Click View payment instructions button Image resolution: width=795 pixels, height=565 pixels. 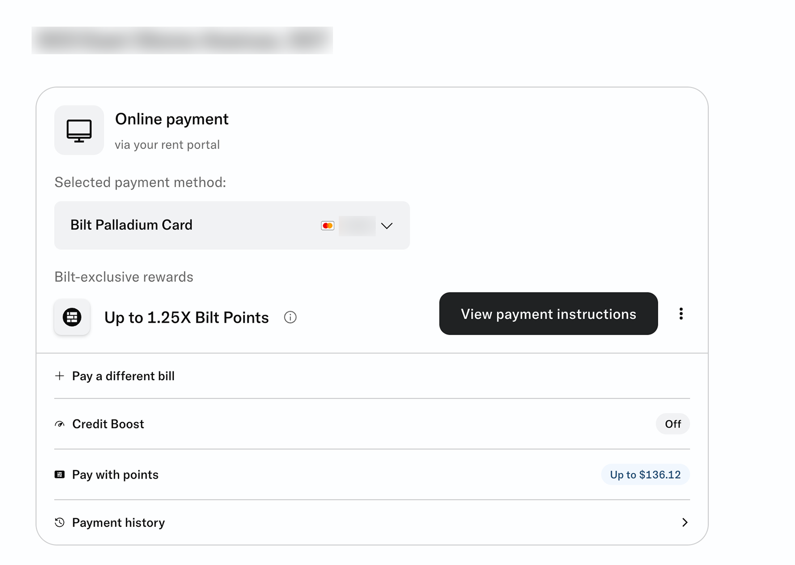(548, 314)
